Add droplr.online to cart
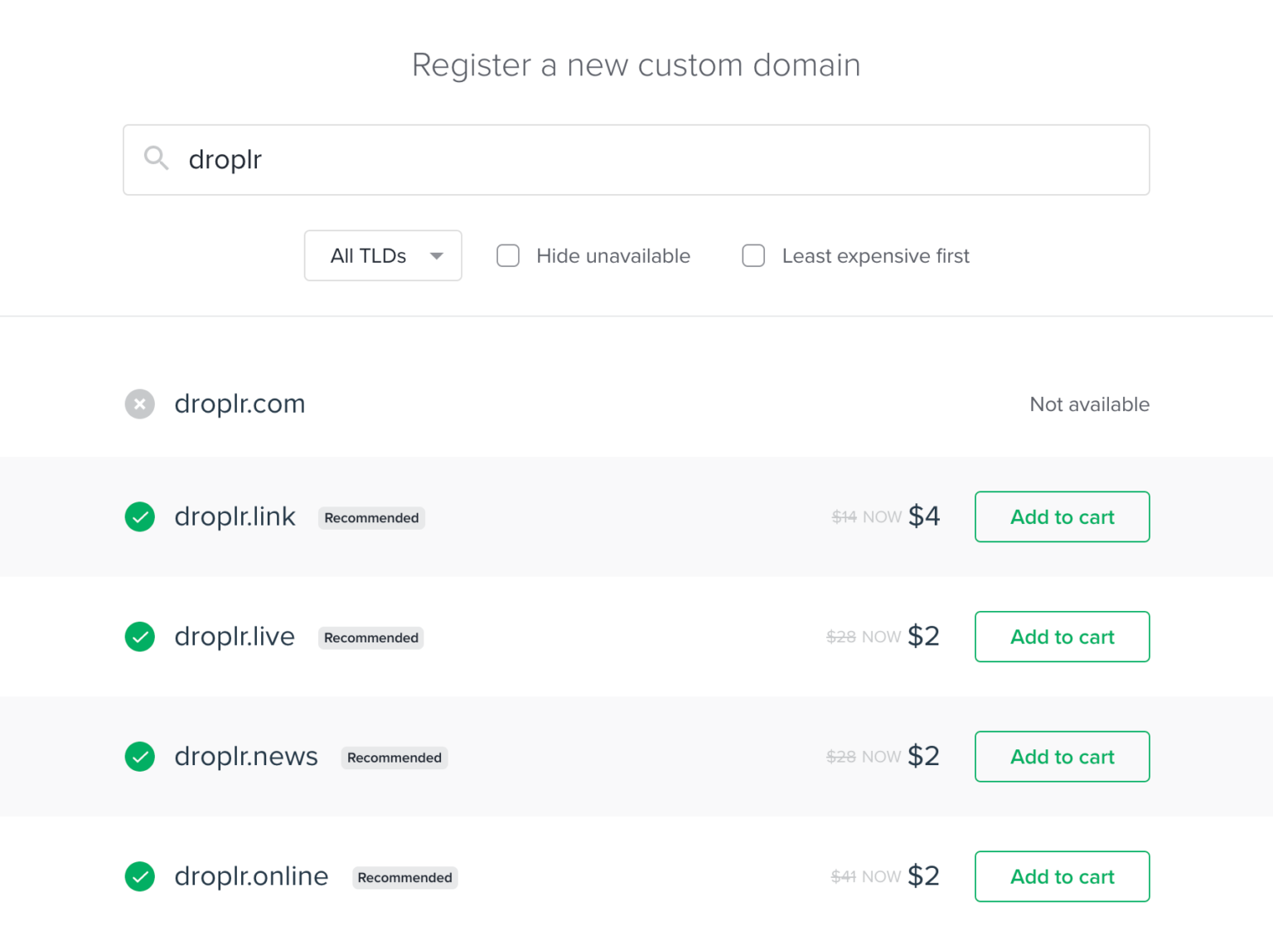Image resolution: width=1273 pixels, height=935 pixels. (1062, 876)
